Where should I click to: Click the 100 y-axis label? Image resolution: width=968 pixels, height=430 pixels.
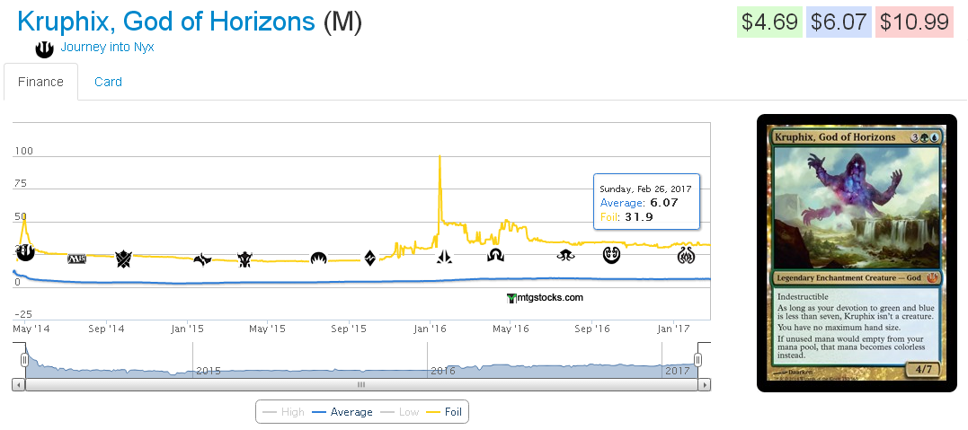coord(23,151)
